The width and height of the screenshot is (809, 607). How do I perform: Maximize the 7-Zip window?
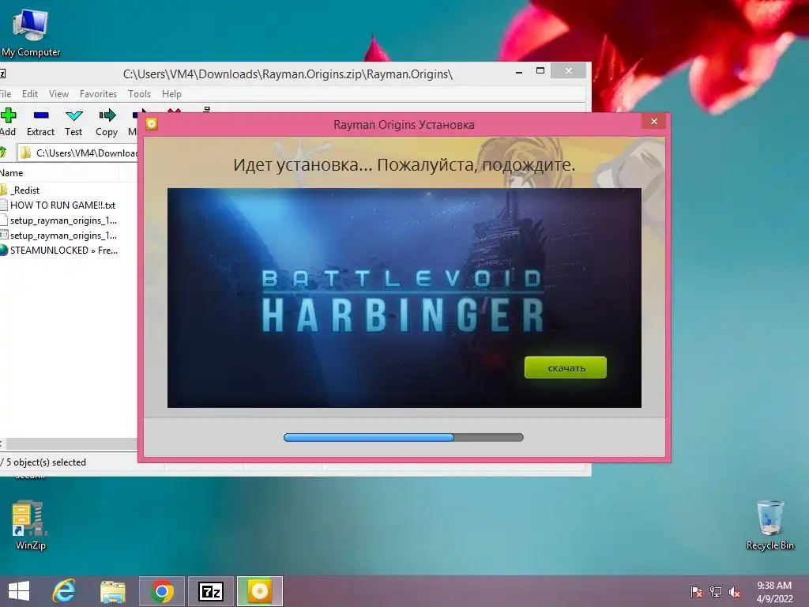540,70
